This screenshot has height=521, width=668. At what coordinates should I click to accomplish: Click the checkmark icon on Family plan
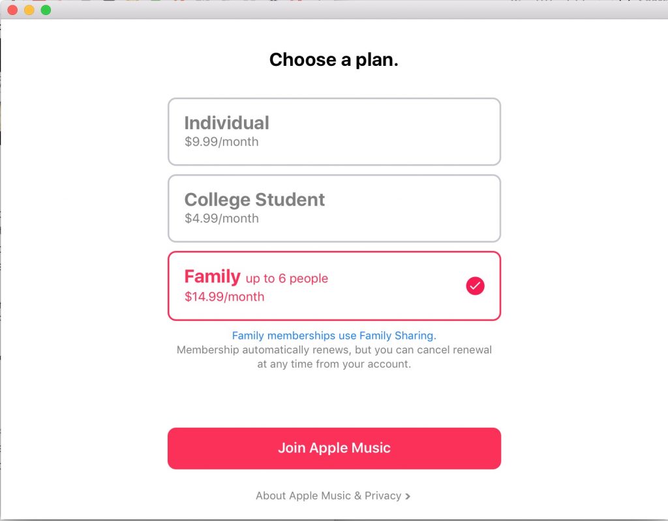point(475,286)
